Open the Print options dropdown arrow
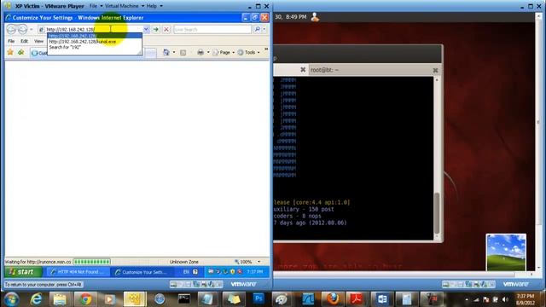This screenshot has width=546, height=307. coord(208,52)
